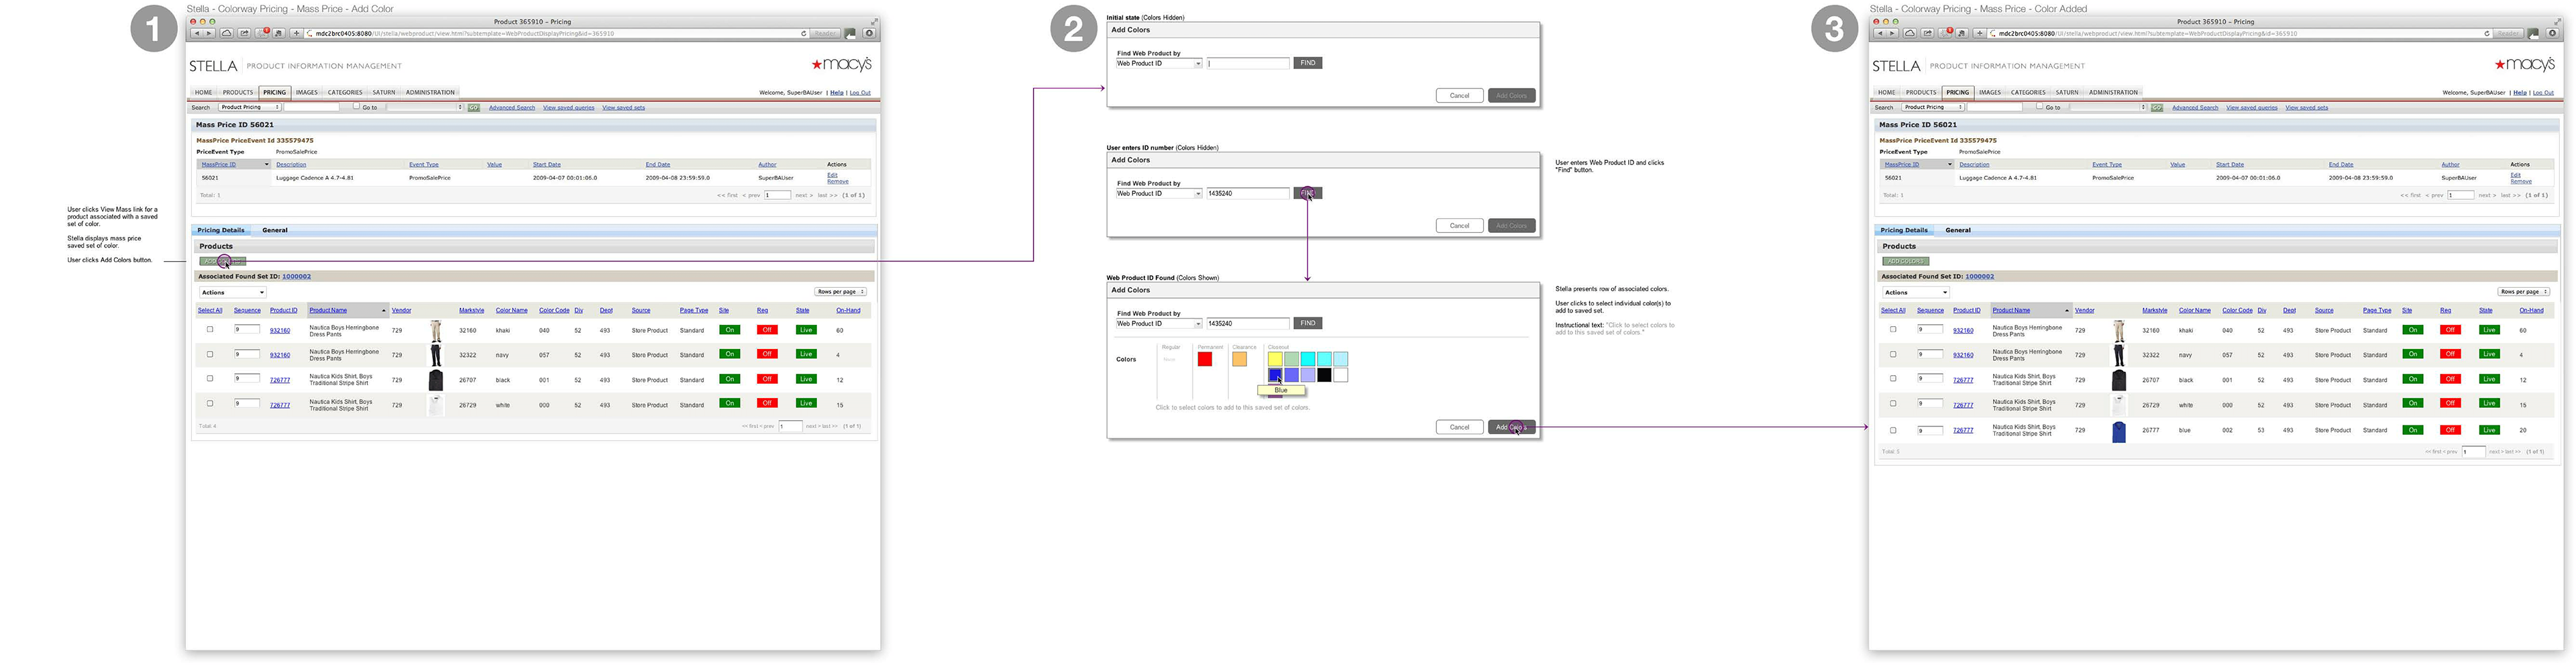Click red-badged extension icon in Color Added browser
Screen dimensions: 2576x665
coord(1947,33)
